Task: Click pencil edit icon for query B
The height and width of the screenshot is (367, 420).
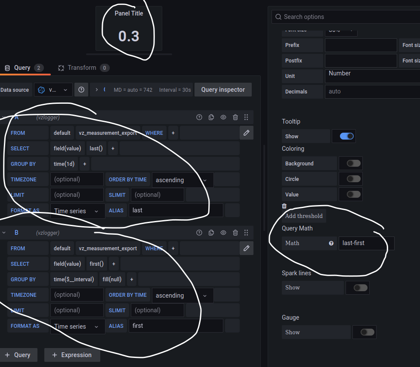Action: [x=247, y=248]
